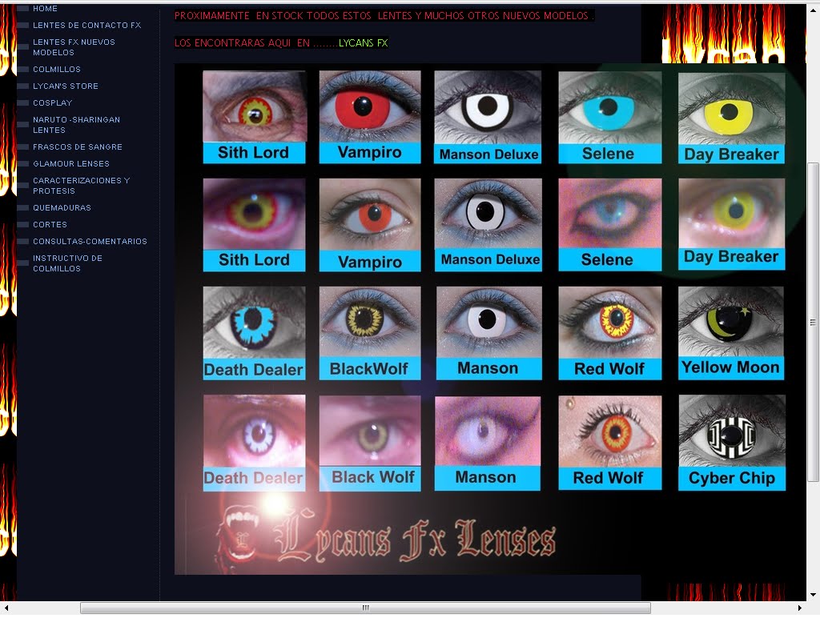
Task: Click the green LYCANS FX text
Action: [363, 43]
